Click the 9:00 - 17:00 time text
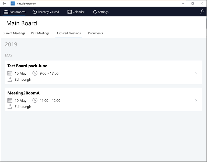The height and width of the screenshot is (162, 207). [49, 73]
